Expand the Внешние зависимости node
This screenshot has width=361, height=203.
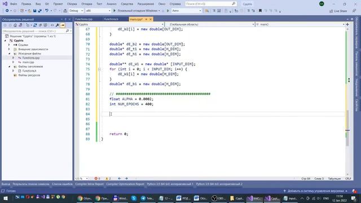coord(9,49)
